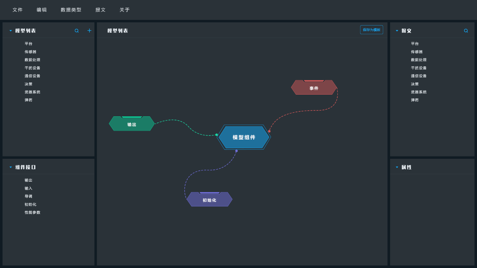Image resolution: width=477 pixels, height=268 pixels.
Task: Select the purple 初始化 node
Action: coord(209,200)
